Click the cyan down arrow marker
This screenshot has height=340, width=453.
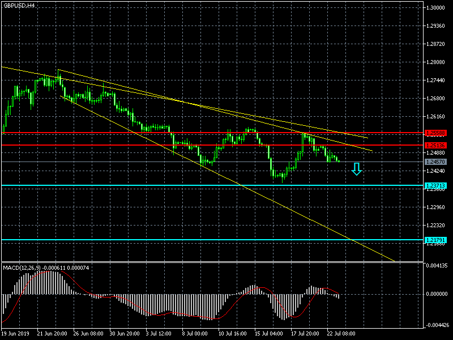tap(356, 168)
